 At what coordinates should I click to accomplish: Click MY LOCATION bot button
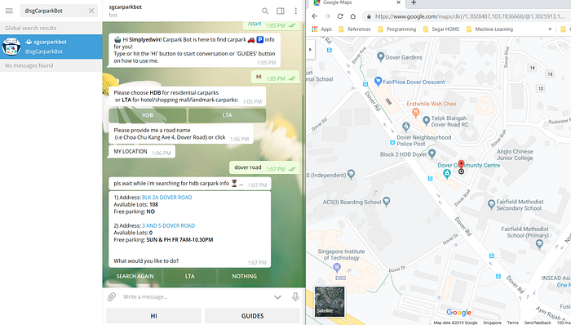131,152
